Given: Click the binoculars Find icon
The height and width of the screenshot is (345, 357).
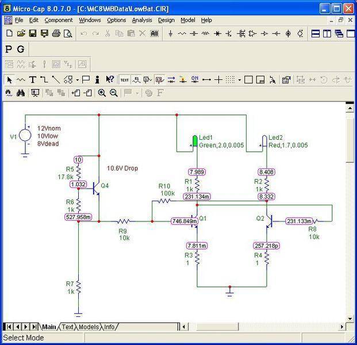Looking at the screenshot, I should coord(21,93).
